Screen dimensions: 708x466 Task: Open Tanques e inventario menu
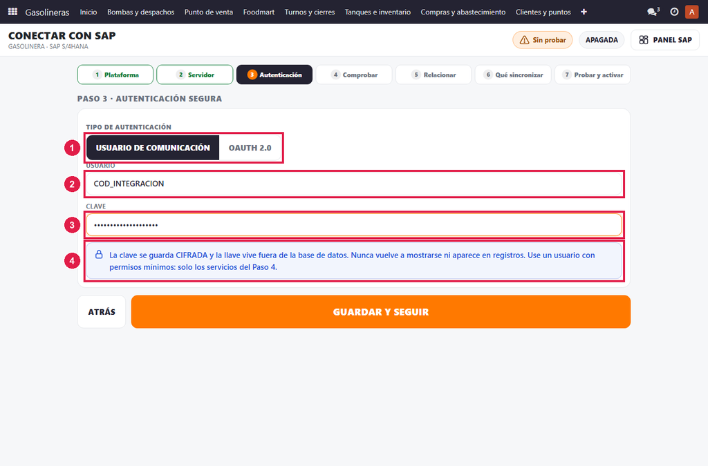click(378, 12)
